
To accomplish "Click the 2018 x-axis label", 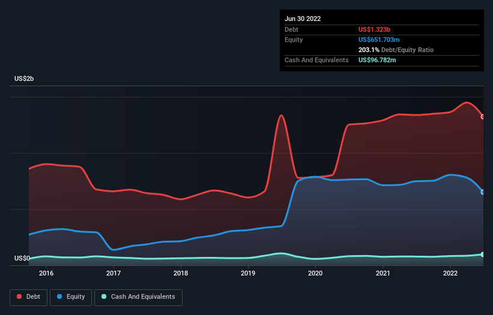I will [x=181, y=273].
